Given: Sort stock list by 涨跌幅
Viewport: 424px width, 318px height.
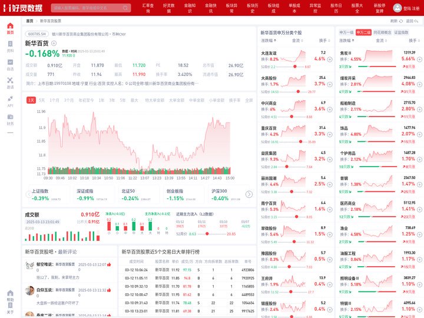Looking at the screenshot, I should [x=269, y=41].
